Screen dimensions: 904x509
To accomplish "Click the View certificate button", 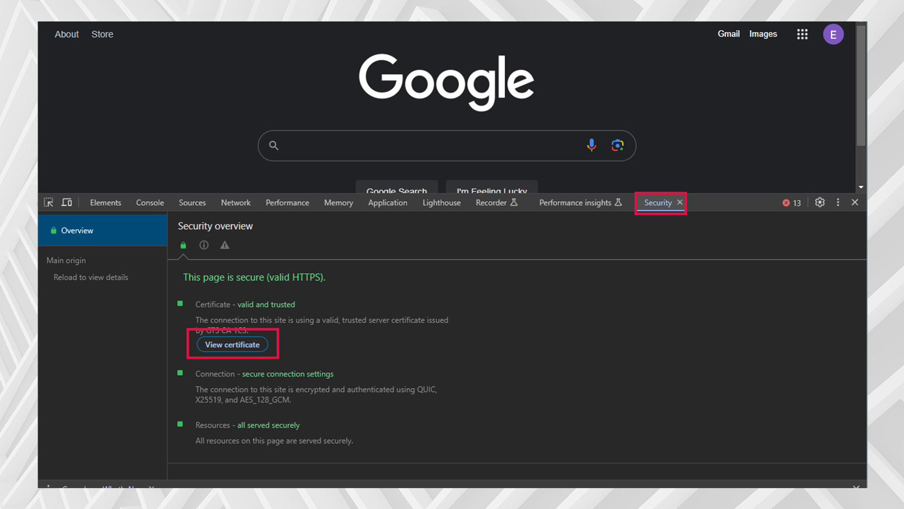I will click(232, 344).
